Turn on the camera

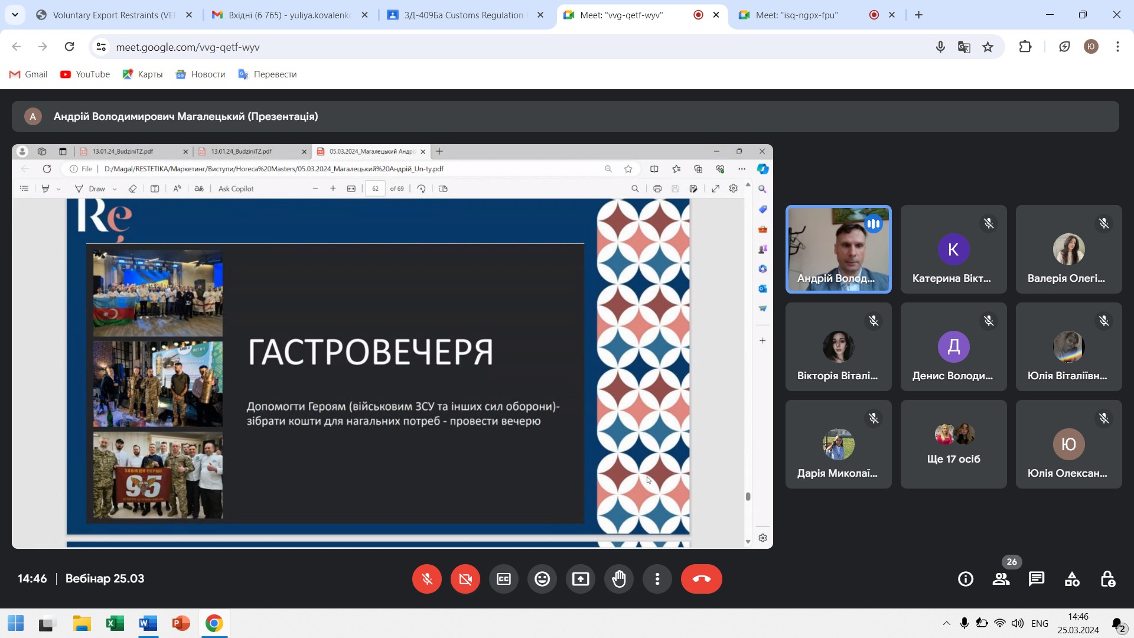click(465, 579)
